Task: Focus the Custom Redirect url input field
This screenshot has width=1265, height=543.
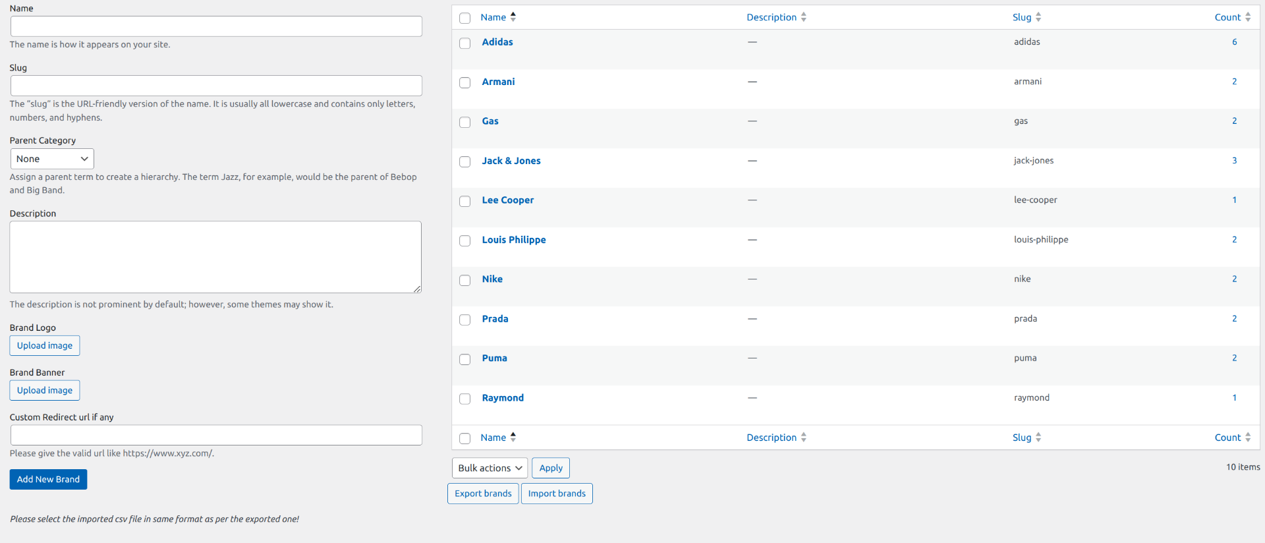Action: click(216, 435)
